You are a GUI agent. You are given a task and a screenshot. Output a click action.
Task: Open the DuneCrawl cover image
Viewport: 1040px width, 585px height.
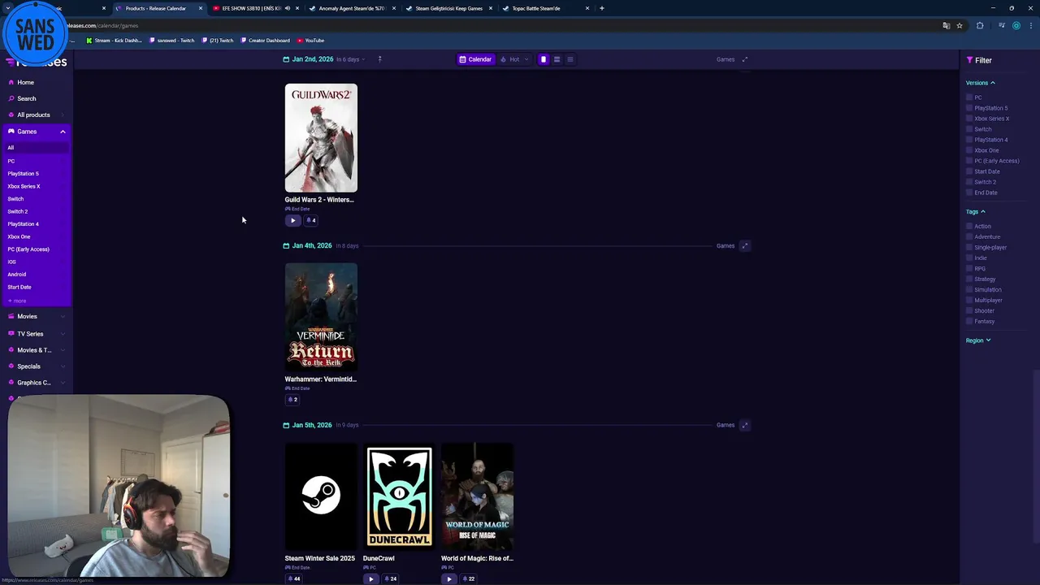[x=399, y=496]
